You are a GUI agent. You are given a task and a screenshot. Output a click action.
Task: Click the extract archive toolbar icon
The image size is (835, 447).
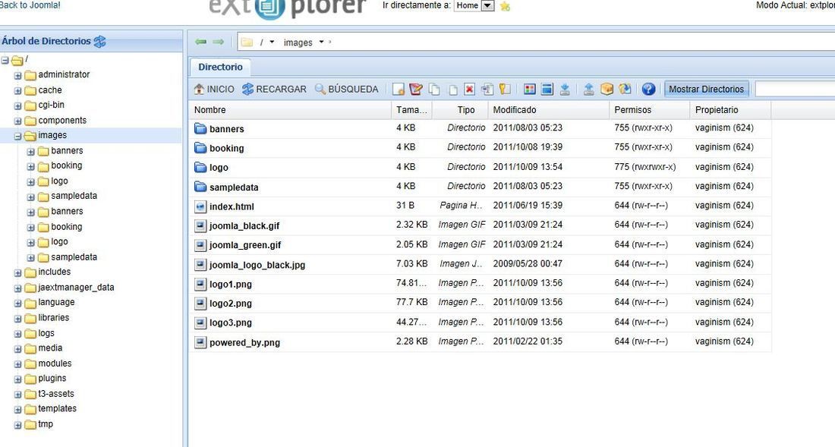625,89
